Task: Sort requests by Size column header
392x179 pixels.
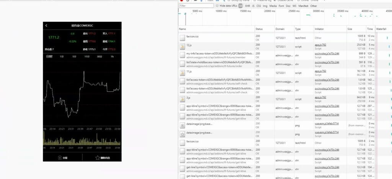Action: pos(350,29)
